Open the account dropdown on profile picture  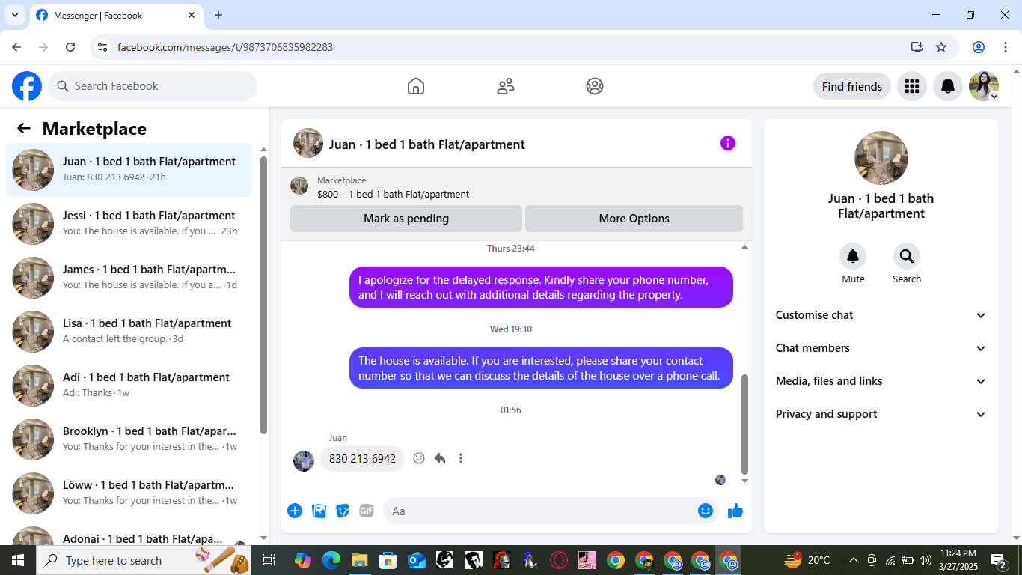tap(984, 86)
